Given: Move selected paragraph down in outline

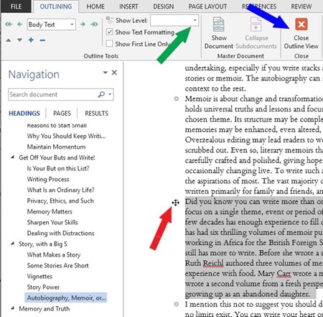Looking at the screenshot, I should coord(19,40).
